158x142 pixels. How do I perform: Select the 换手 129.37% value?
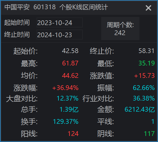pyautogui.click(x=66, y=121)
